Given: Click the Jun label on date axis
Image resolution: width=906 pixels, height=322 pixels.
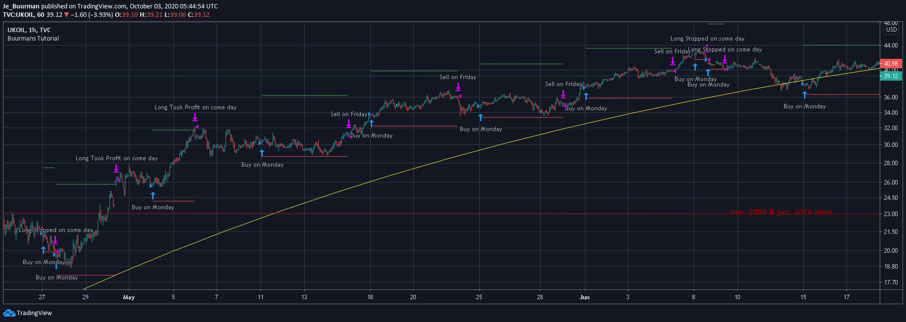Looking at the screenshot, I should click(585, 297).
